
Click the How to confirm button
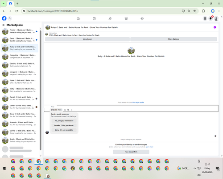pos(131,152)
